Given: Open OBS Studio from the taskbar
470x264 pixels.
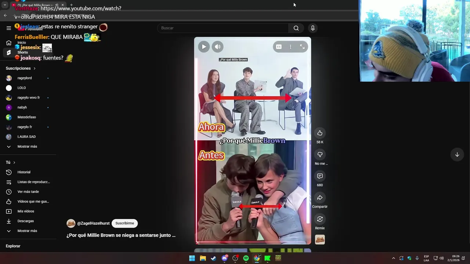Looking at the screenshot, I should pyautogui.click(x=235, y=258).
